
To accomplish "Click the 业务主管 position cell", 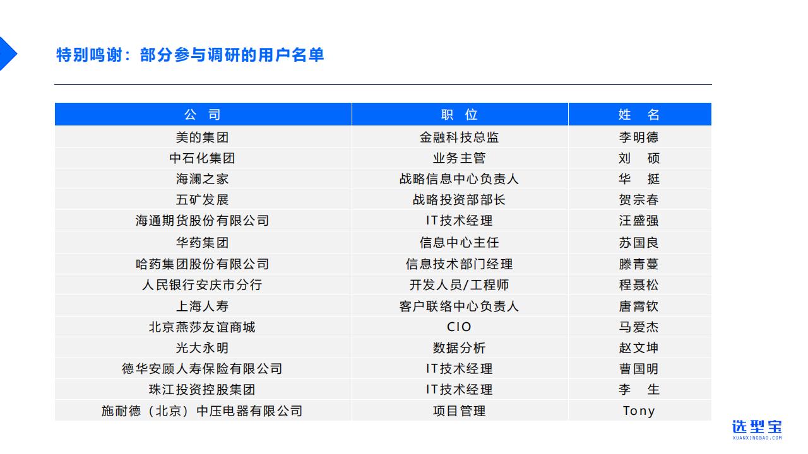I will tap(460, 158).
